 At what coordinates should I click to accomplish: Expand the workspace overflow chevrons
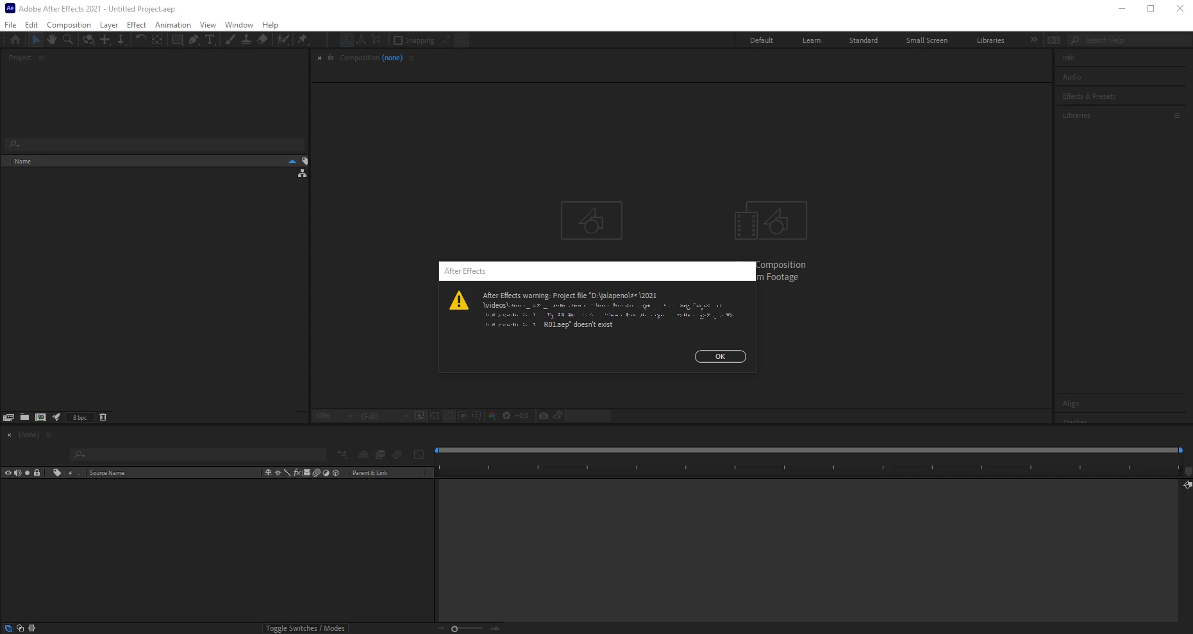1033,40
